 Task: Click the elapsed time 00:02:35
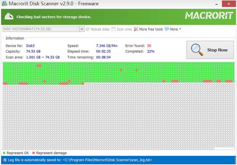click(103, 52)
